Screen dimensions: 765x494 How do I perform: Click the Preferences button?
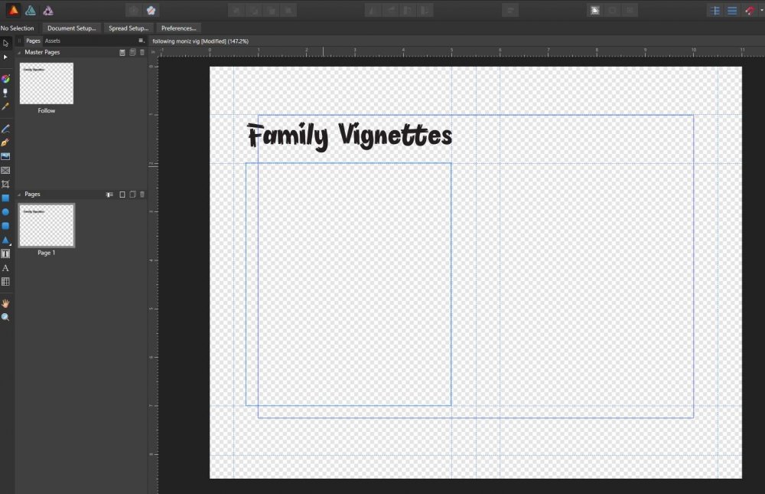[179, 28]
